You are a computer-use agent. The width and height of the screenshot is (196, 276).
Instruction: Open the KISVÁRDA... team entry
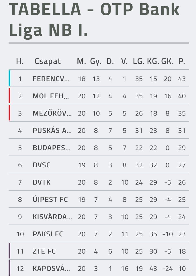tap(52, 217)
